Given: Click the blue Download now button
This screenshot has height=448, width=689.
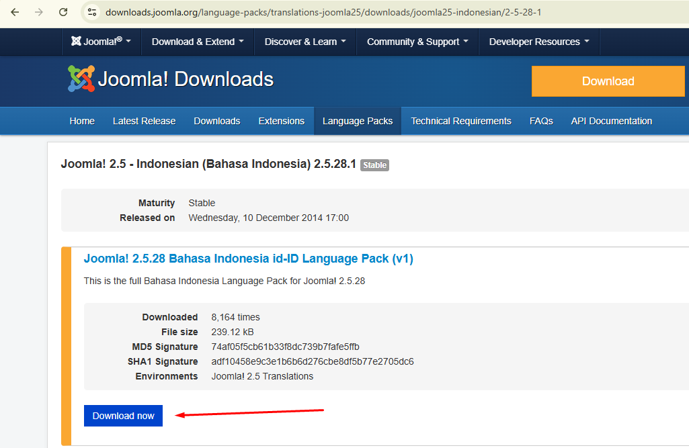Looking at the screenshot, I should 123,416.
